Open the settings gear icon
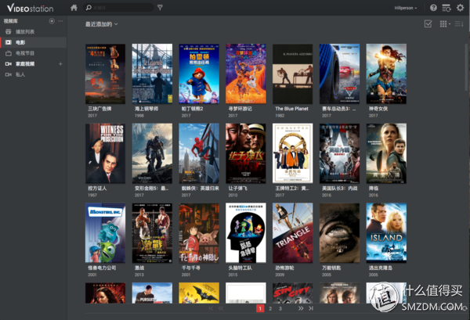Screen dimensions: 470x320 click(459, 8)
